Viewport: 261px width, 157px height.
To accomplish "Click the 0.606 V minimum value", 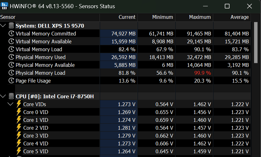I will point(164,143).
